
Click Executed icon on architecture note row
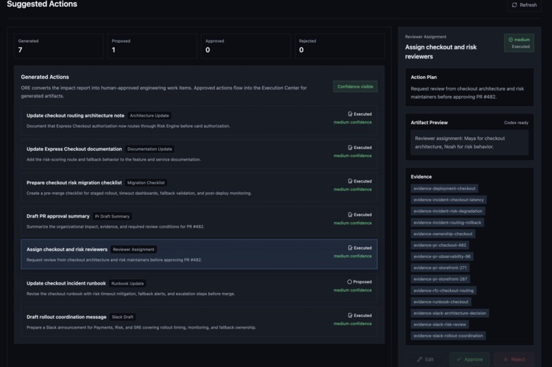350,114
